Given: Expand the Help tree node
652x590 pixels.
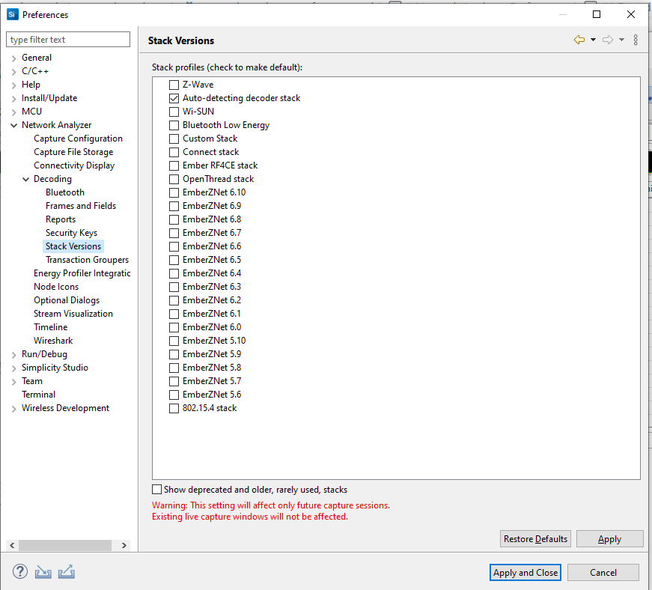Looking at the screenshot, I should (13, 85).
